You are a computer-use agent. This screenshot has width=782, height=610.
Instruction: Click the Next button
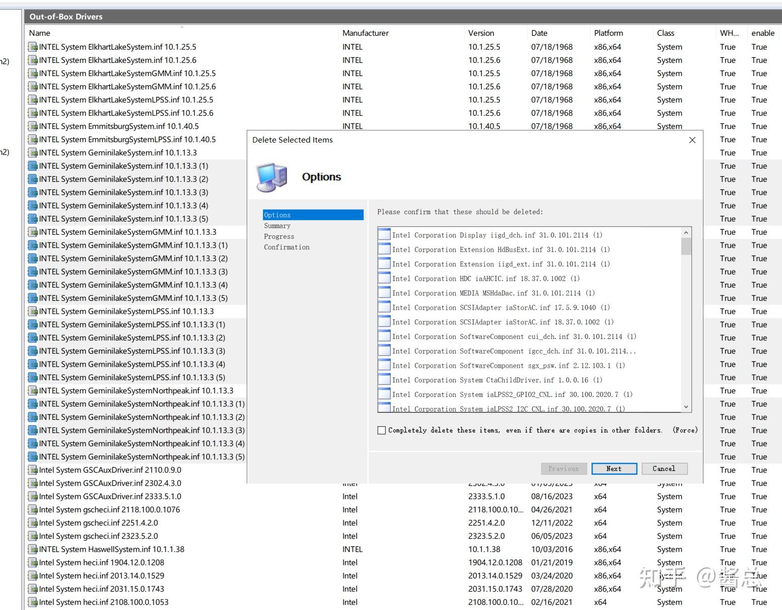[614, 468]
